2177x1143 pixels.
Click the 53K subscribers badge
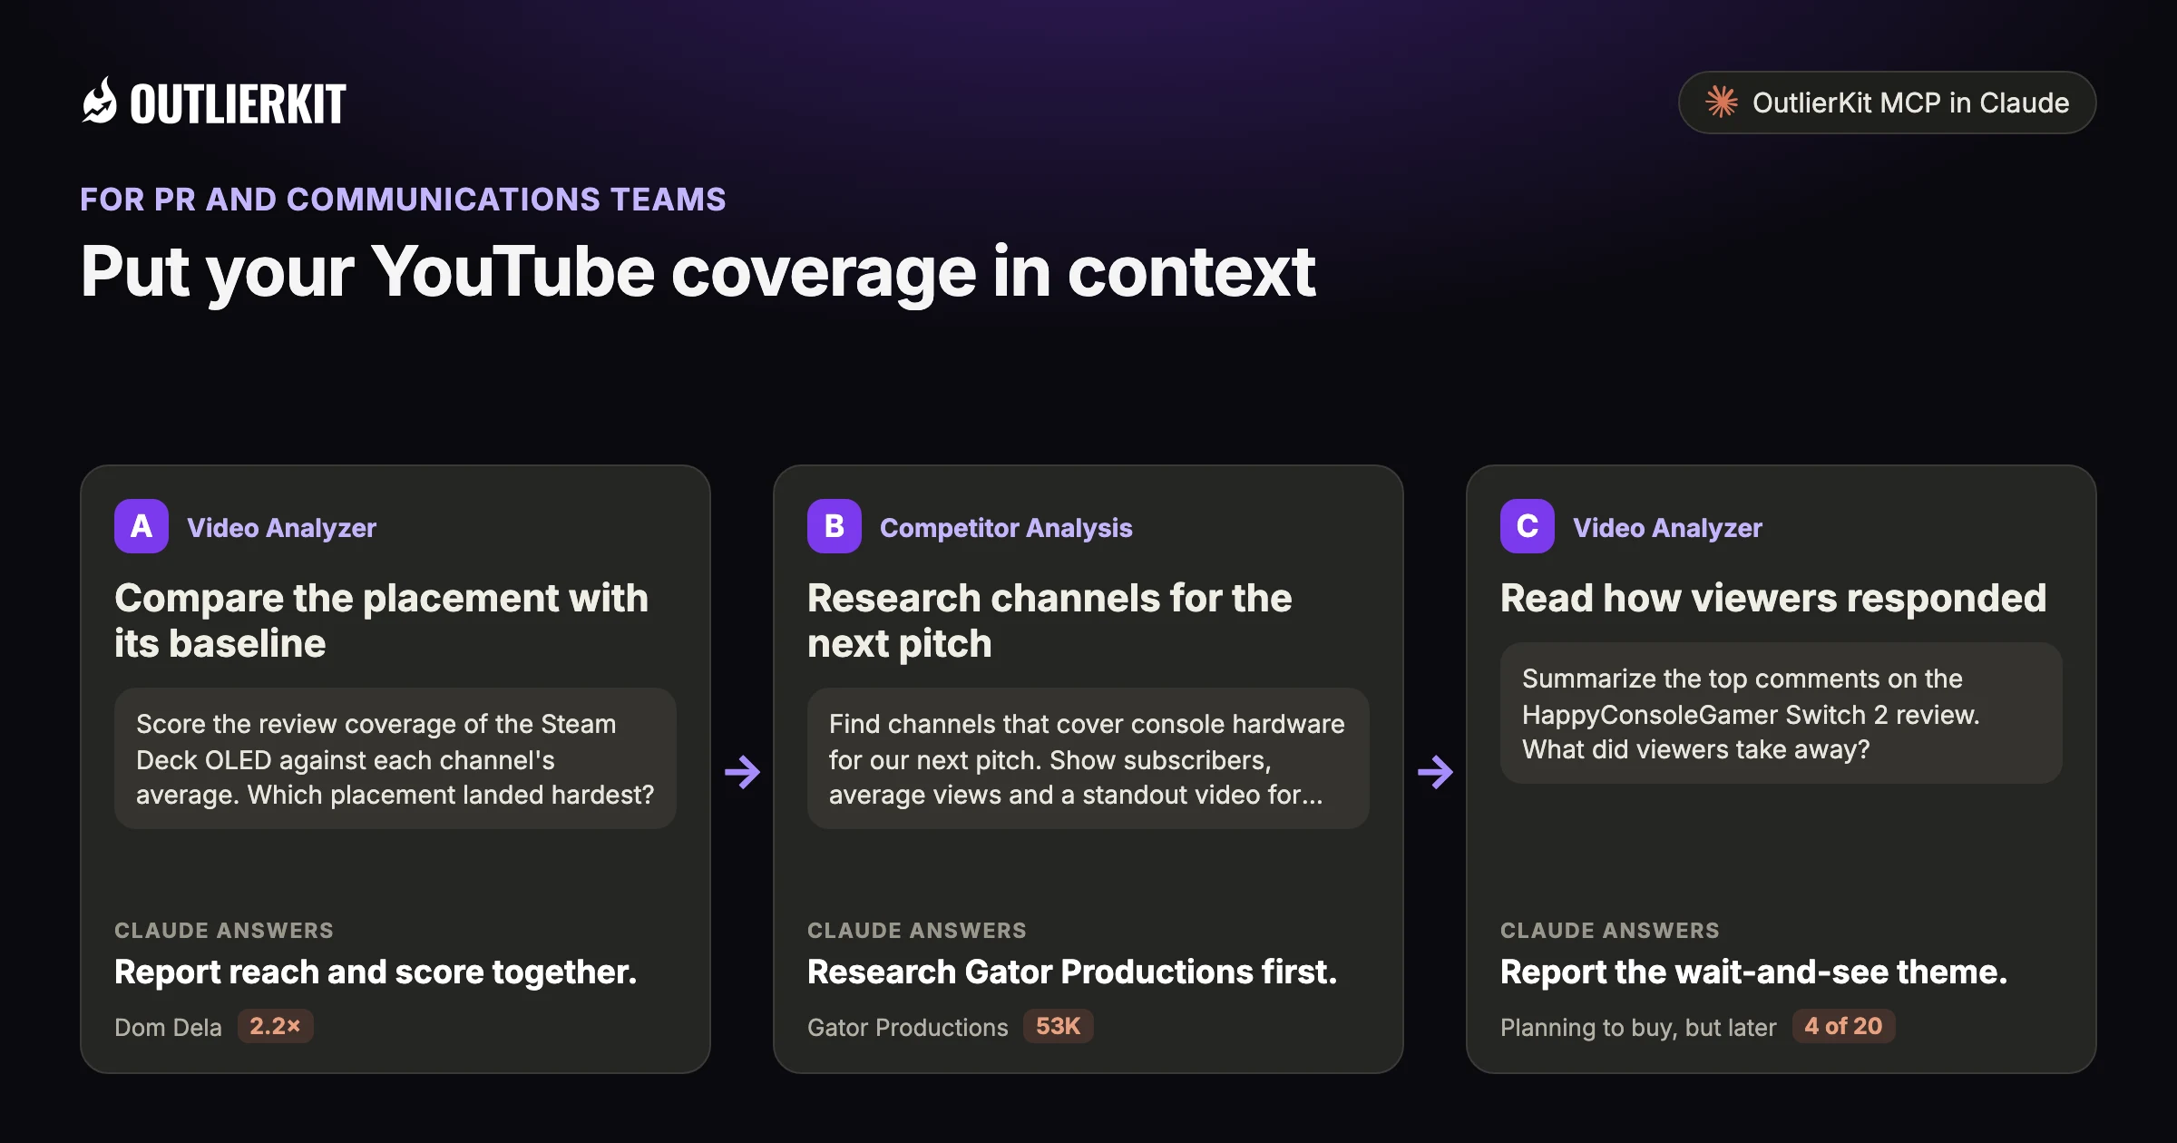(1058, 1026)
